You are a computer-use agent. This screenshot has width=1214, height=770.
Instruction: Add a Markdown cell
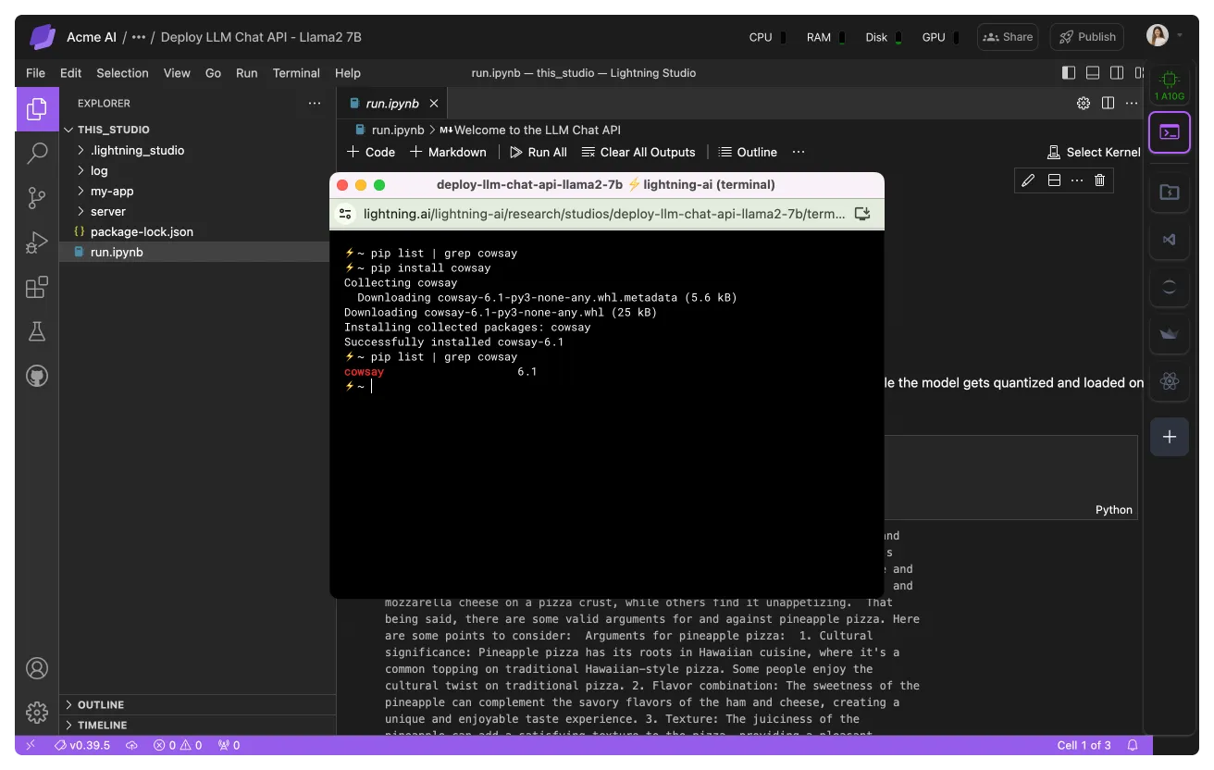tap(448, 152)
